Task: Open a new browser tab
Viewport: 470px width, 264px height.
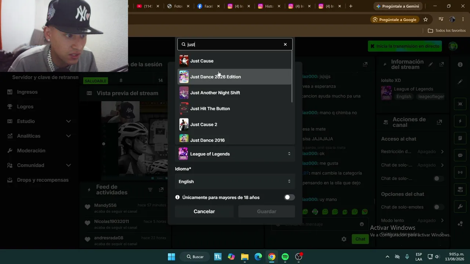Action: (351, 6)
